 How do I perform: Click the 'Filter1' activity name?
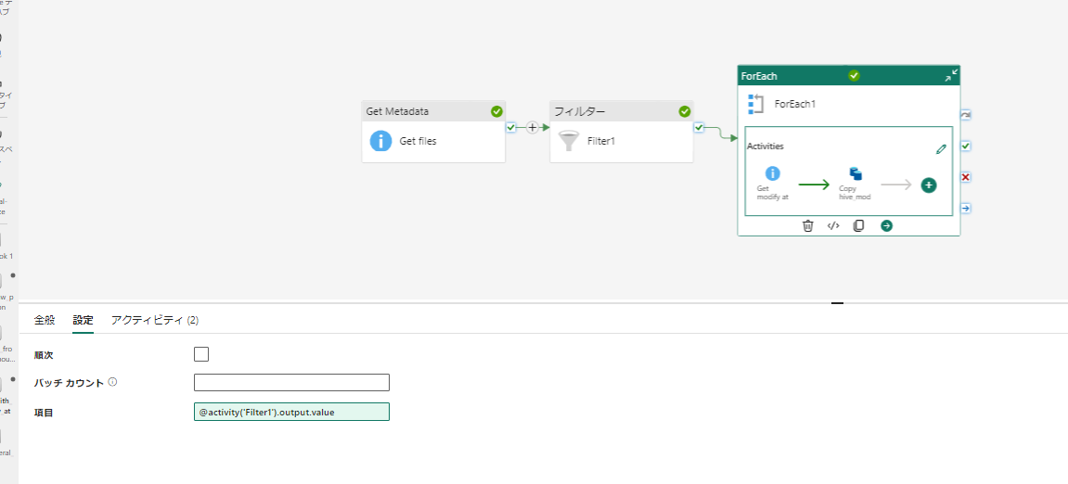[x=601, y=142]
